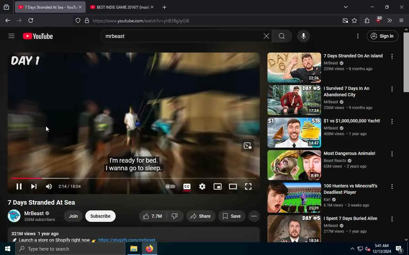The width and height of the screenshot is (409, 255).
Task: Click Firefox taskbar icon
Action: tap(150, 249)
